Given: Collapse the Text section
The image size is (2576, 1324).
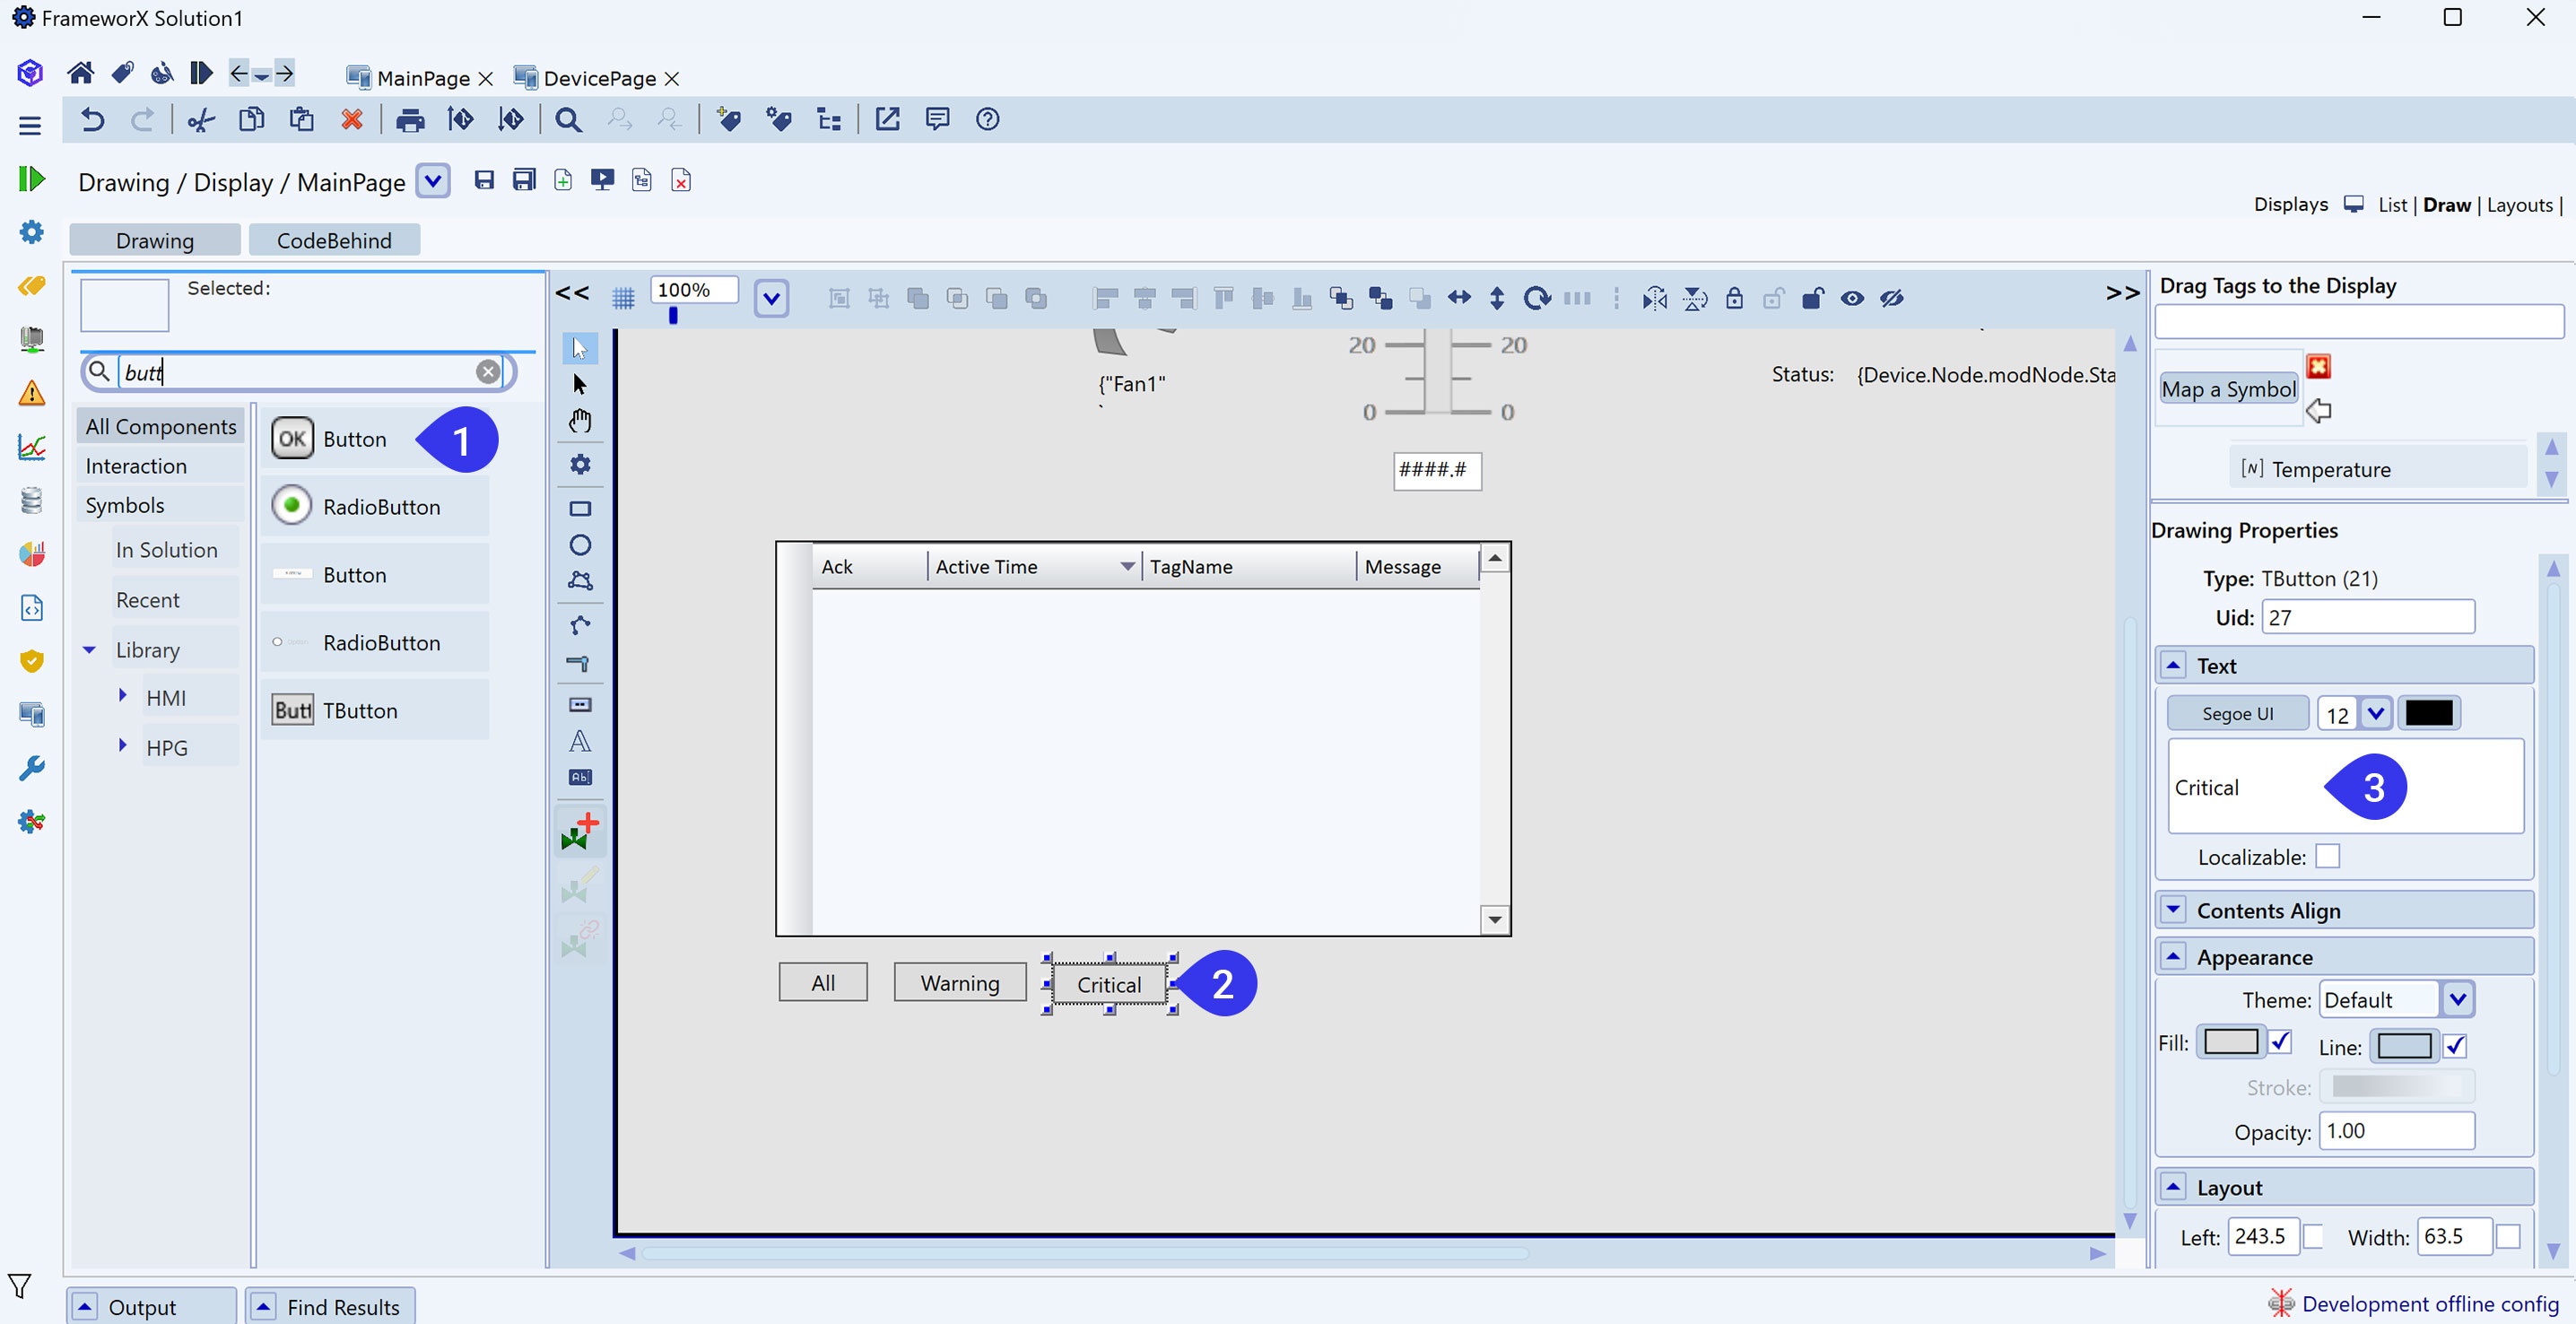Looking at the screenshot, I should [2173, 665].
